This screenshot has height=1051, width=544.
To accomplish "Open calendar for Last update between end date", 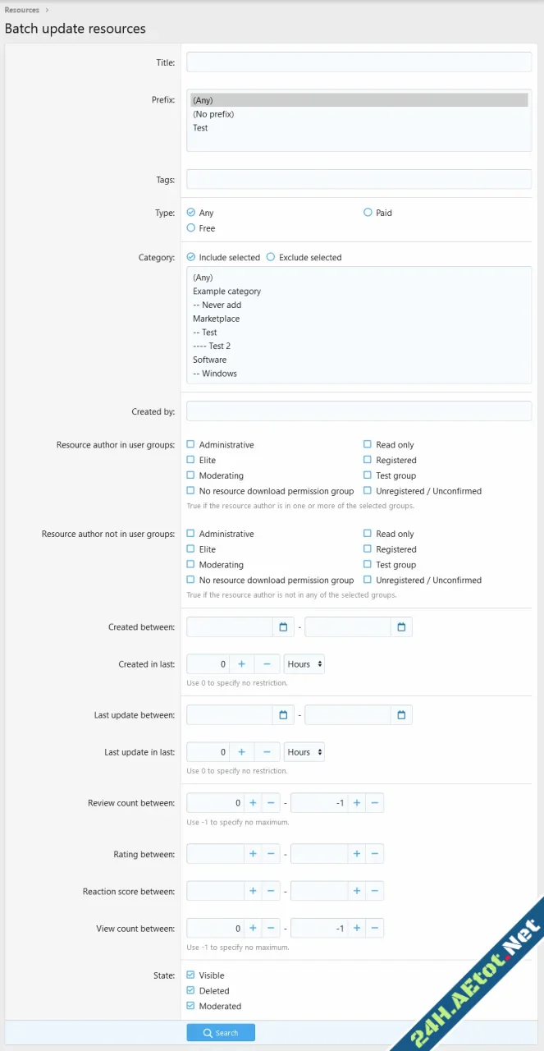I will 401,715.
